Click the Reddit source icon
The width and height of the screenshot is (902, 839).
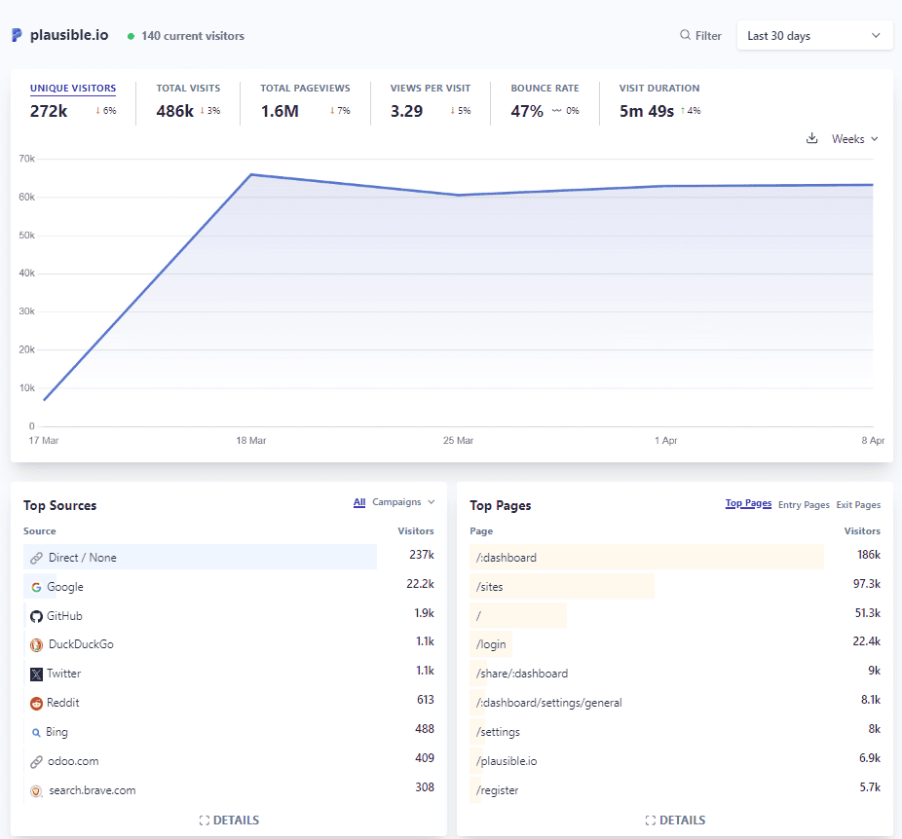pyautogui.click(x=36, y=703)
